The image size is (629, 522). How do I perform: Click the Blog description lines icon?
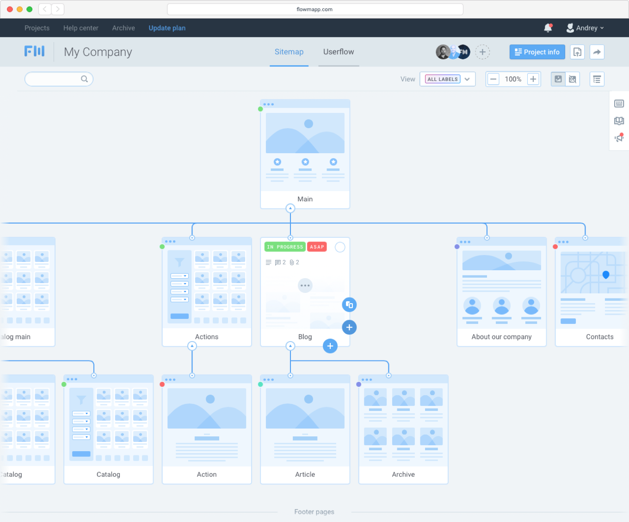(x=268, y=262)
